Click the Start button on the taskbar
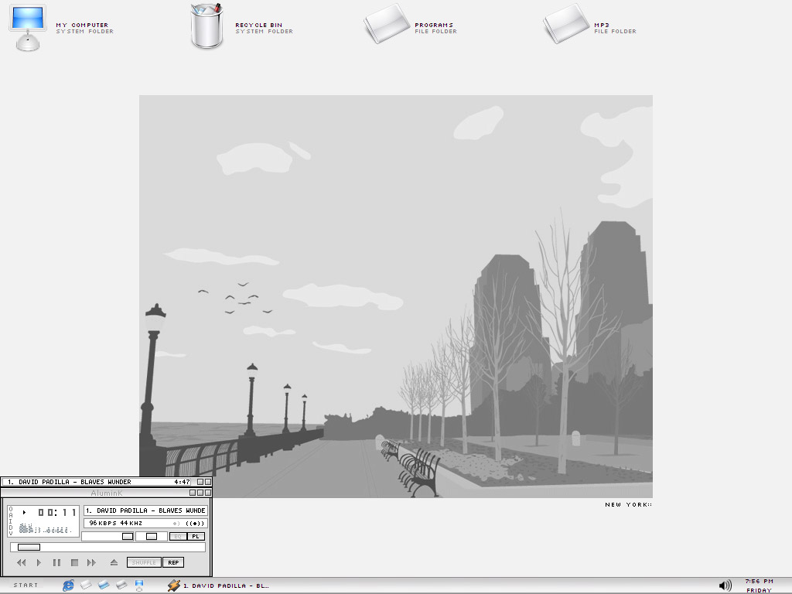The image size is (792, 594). [26, 585]
